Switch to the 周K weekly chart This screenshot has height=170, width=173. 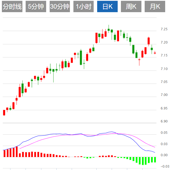(x=131, y=6)
